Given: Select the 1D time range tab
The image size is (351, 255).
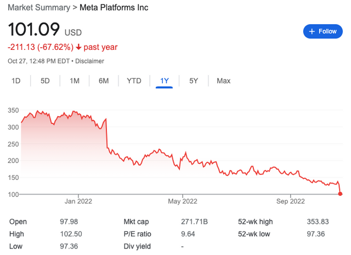Looking at the screenshot, I should (x=16, y=81).
